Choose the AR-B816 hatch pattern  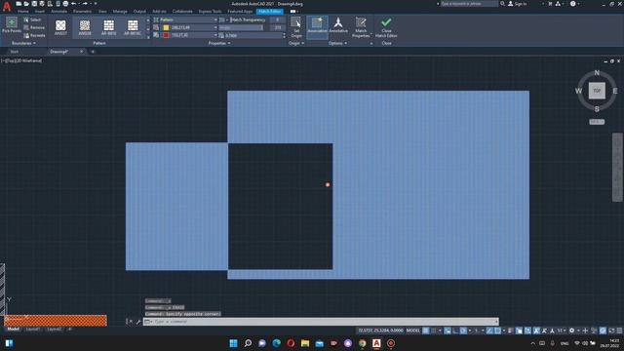coord(108,27)
